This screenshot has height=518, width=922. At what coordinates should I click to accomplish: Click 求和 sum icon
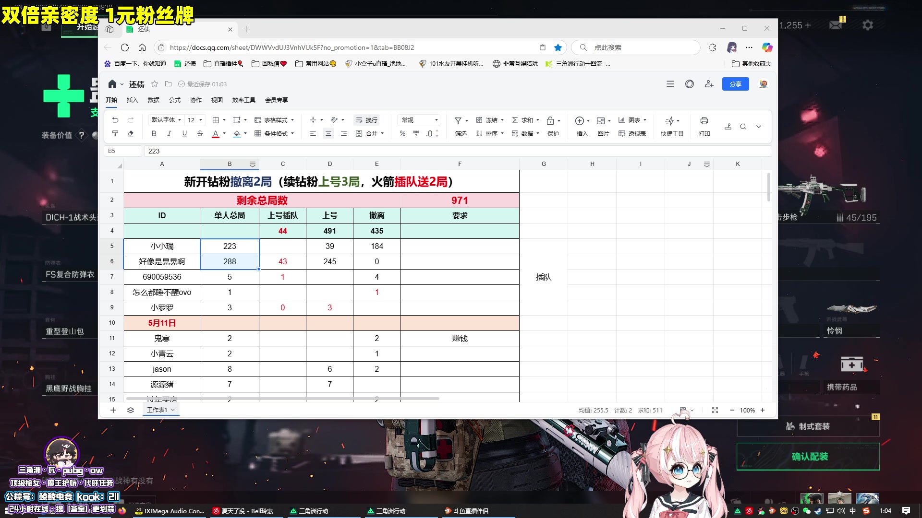click(515, 120)
